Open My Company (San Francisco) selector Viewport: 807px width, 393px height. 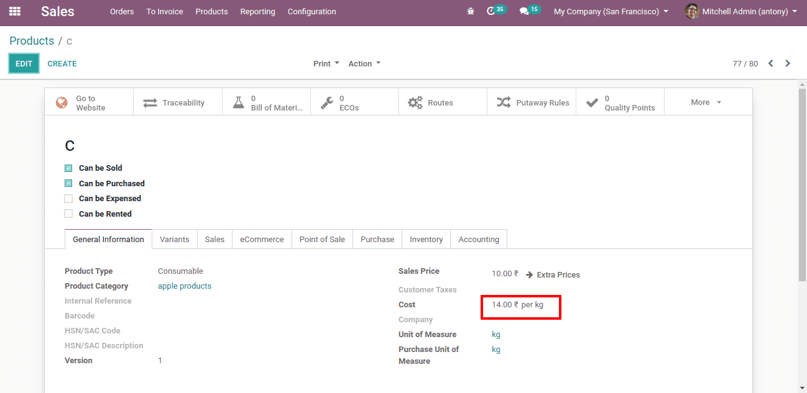(611, 11)
